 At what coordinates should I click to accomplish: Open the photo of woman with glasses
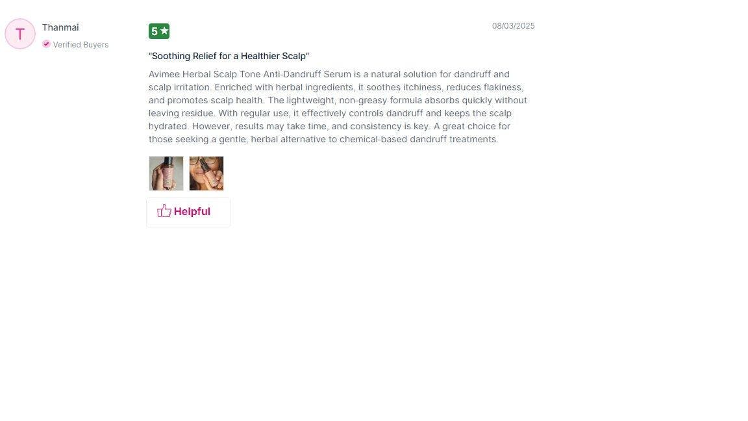[206, 173]
